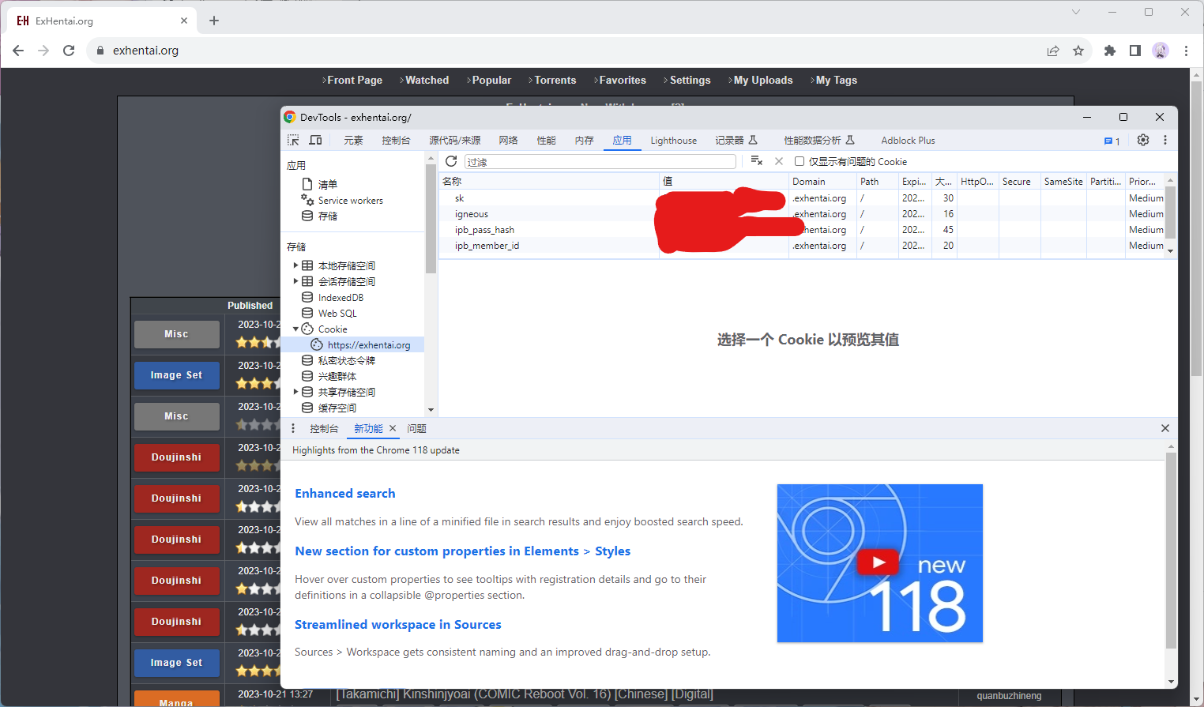Click the refresh cookies icon

click(450, 161)
